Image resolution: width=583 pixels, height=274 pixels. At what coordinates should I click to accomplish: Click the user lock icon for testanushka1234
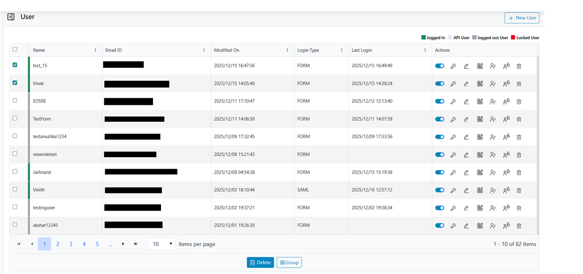tap(506, 137)
